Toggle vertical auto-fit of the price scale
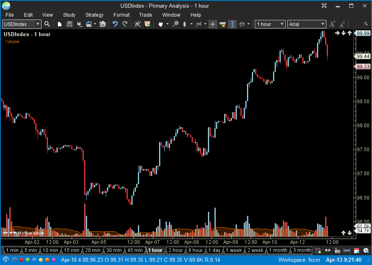This screenshot has width=372, height=265. pos(232,24)
